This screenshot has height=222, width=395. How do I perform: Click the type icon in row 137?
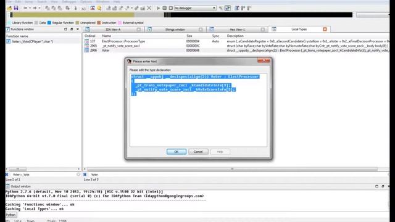(86, 41)
